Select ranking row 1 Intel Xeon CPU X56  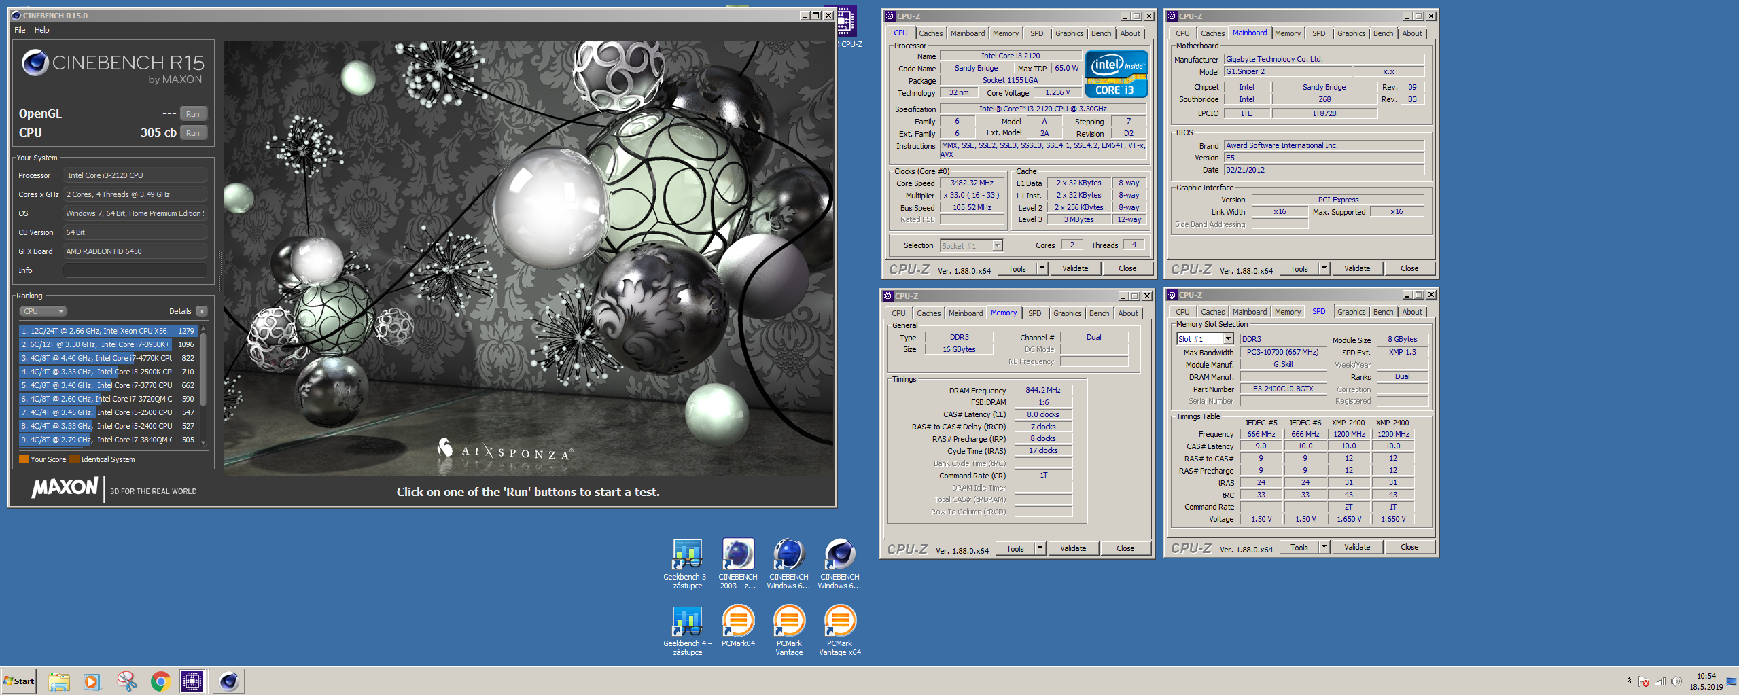pyautogui.click(x=108, y=331)
